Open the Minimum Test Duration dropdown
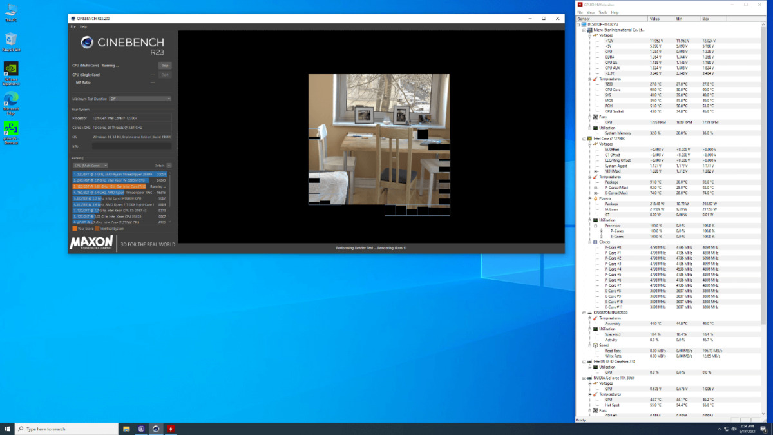Viewport: 773px width, 435px height. (x=140, y=99)
